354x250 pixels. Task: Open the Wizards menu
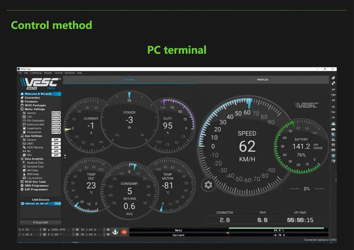pyautogui.click(x=48, y=73)
